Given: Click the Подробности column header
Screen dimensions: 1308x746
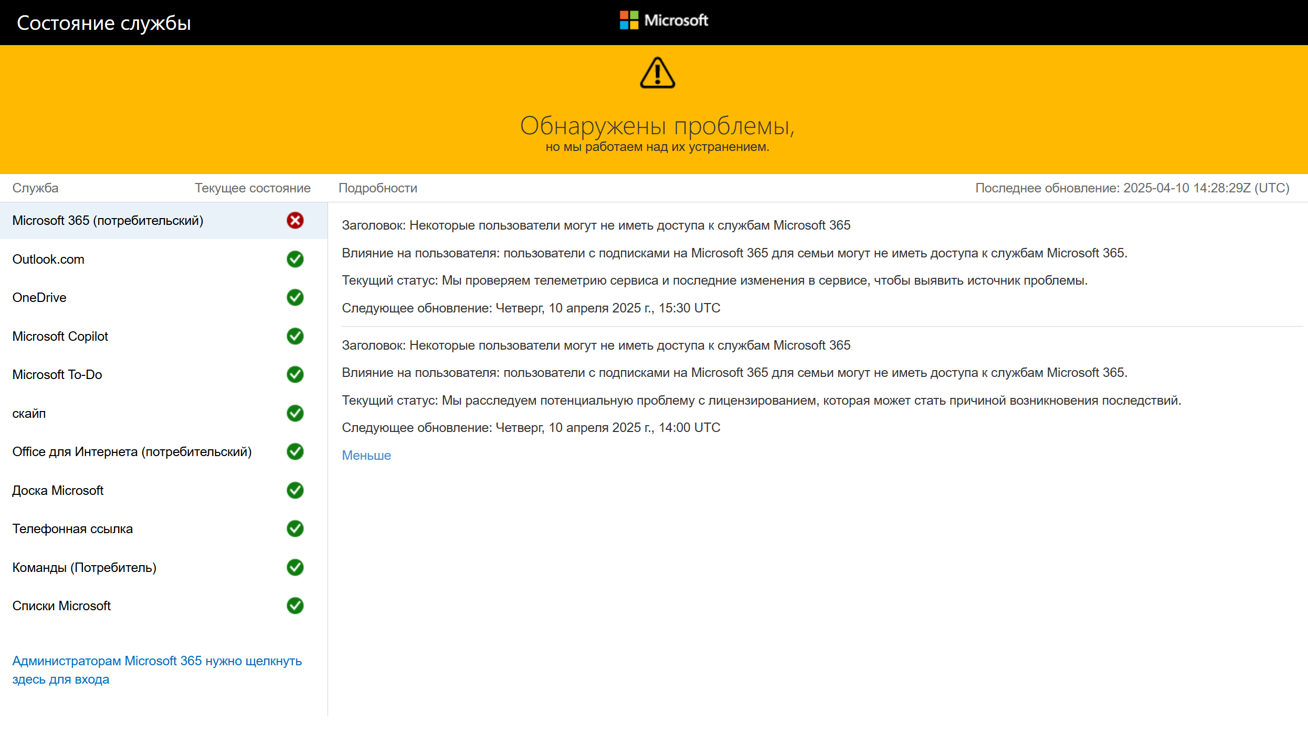Looking at the screenshot, I should (x=378, y=188).
